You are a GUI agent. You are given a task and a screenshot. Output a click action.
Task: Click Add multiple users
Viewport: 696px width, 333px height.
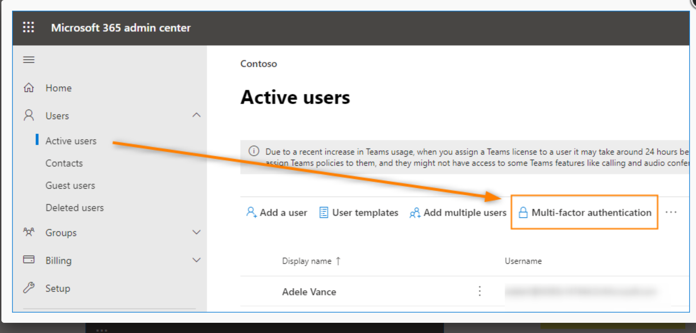pyautogui.click(x=458, y=212)
